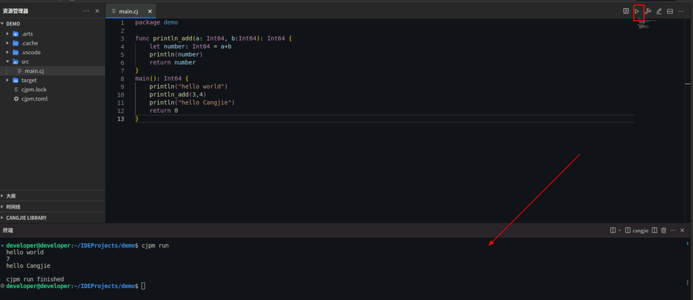Screen dimensions: 693x300
Task: Delete the terminal with the trash icon
Action: pos(664,230)
